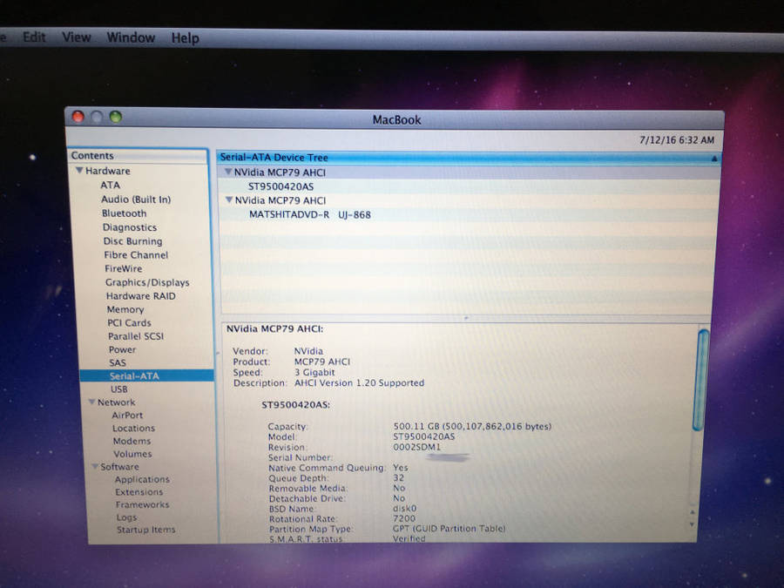Collapse the Network section triangle
The image size is (784, 588).
(91, 402)
